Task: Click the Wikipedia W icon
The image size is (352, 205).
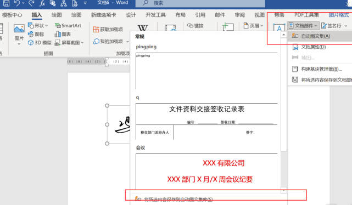Action: [143, 28]
